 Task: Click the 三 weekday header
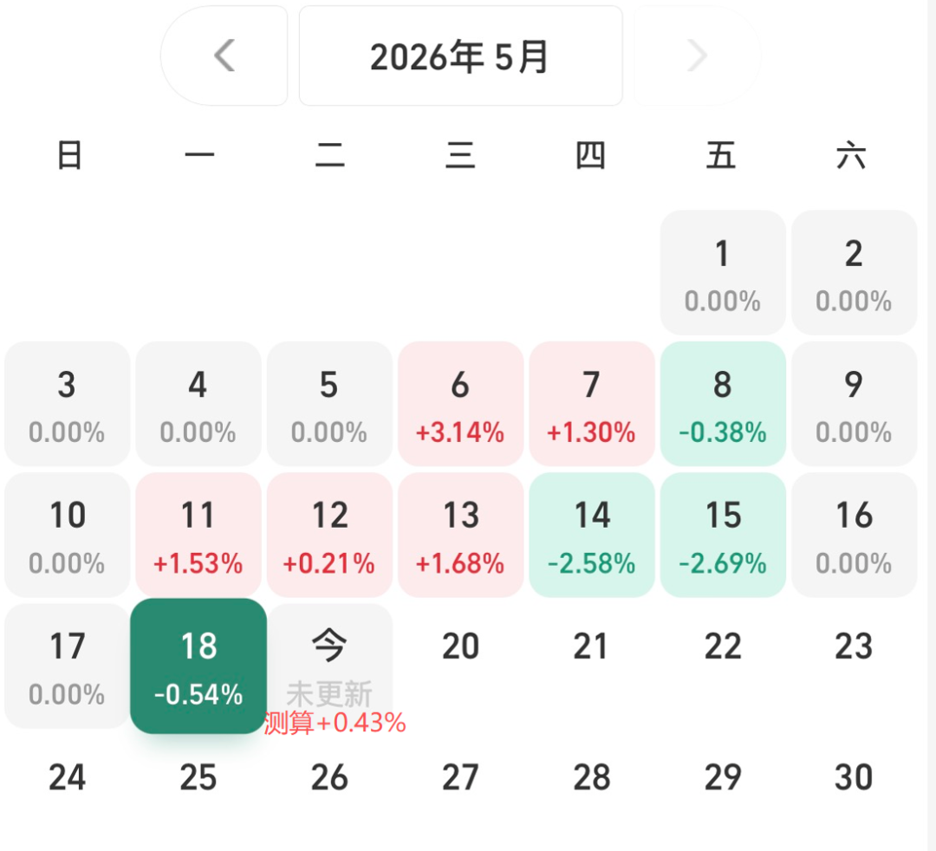tap(460, 155)
